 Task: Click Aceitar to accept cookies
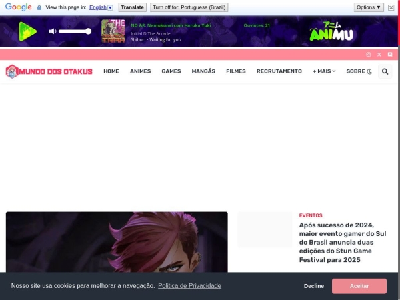(359, 286)
